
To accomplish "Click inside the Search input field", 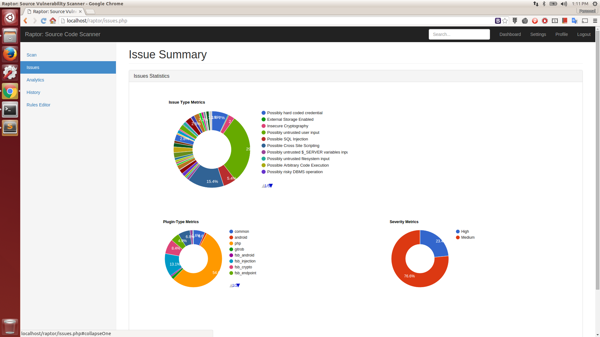I will [459, 34].
